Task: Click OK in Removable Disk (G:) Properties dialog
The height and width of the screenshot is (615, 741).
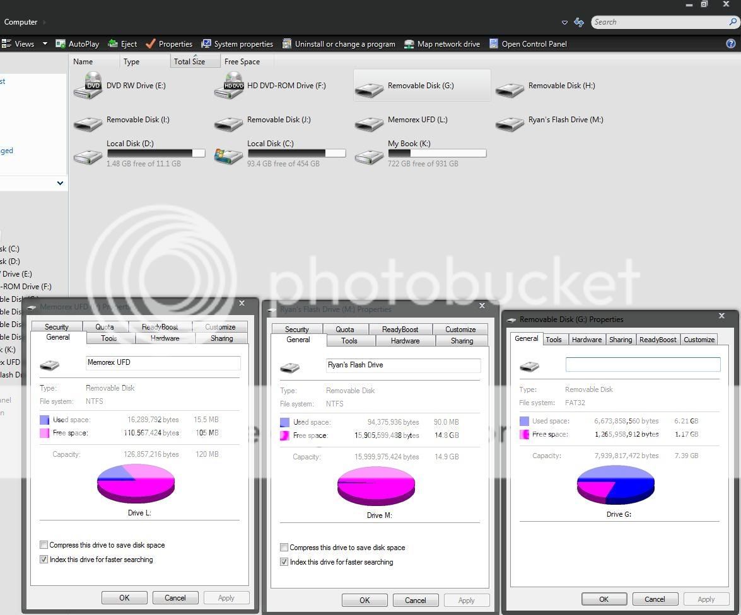Action: click(x=604, y=599)
